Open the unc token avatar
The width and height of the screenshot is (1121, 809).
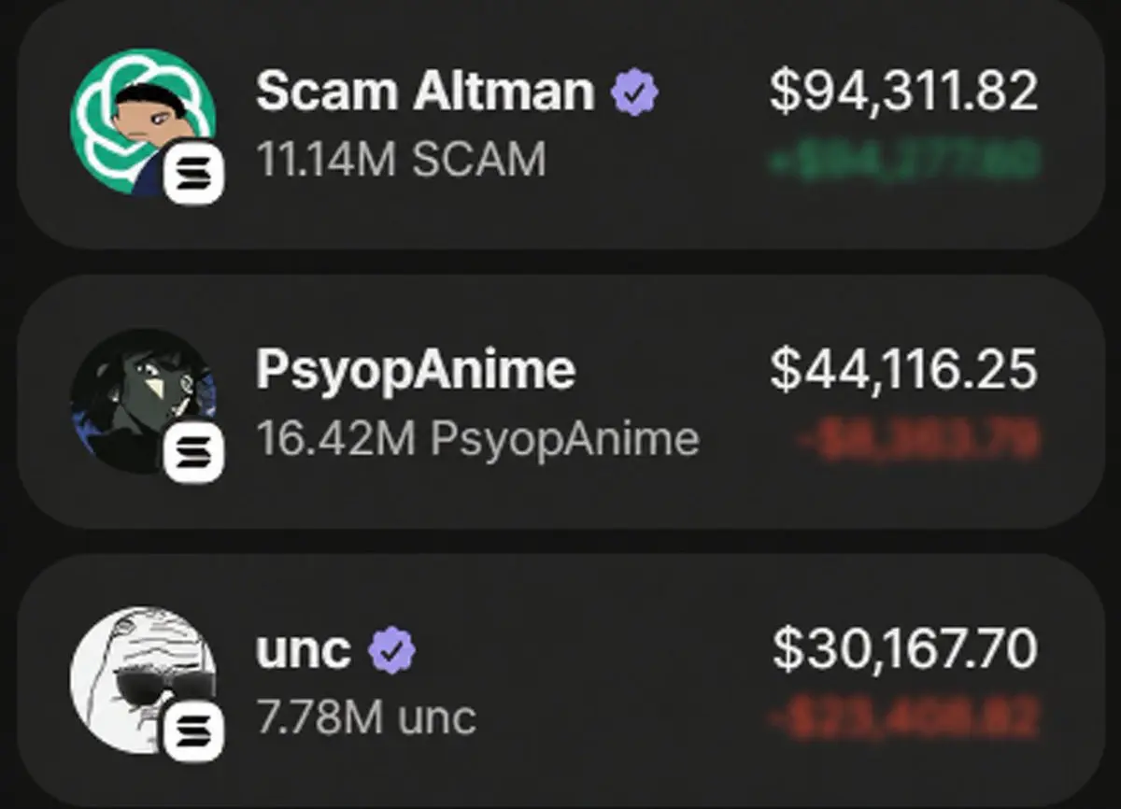(143, 679)
